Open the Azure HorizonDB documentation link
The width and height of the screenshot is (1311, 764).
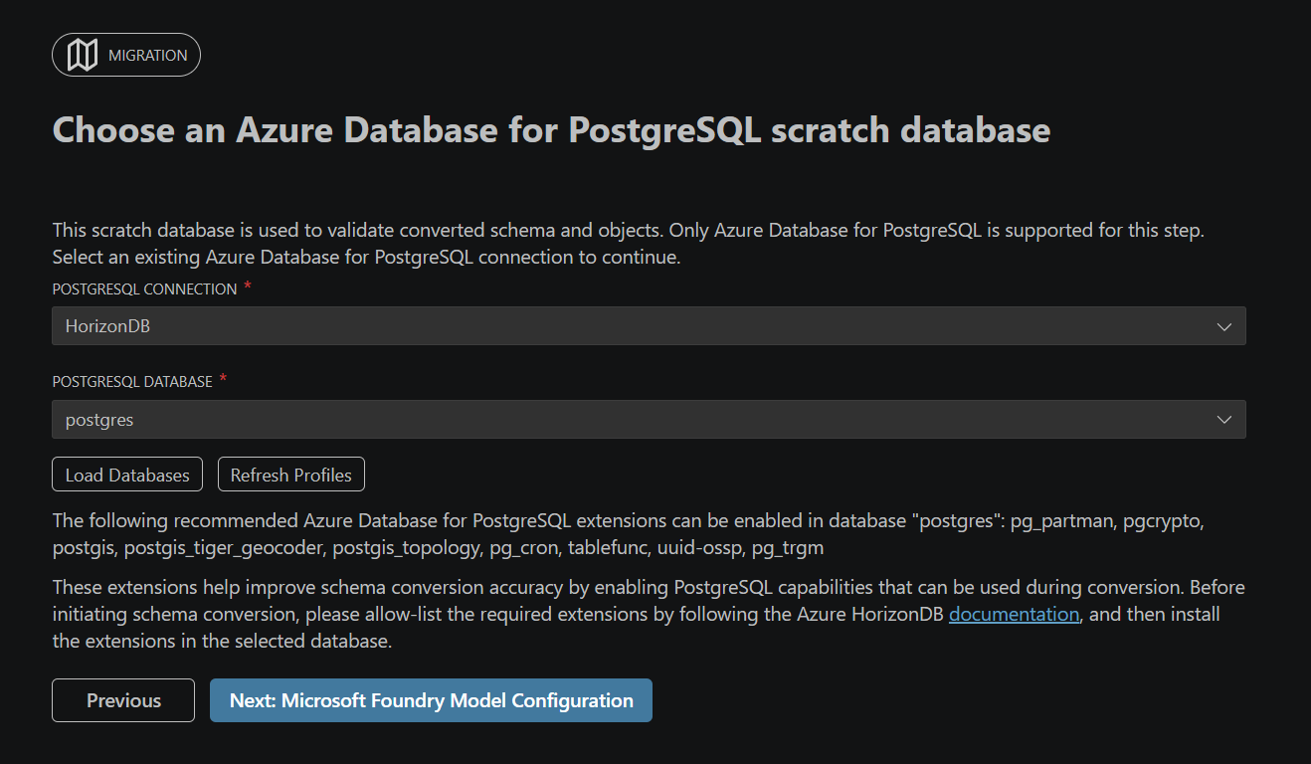point(1014,614)
